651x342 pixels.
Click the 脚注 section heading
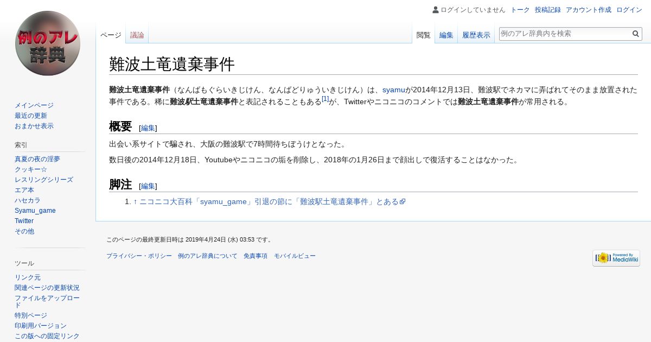point(120,185)
